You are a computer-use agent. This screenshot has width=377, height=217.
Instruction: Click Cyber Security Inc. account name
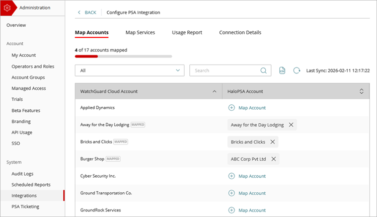click(x=98, y=176)
